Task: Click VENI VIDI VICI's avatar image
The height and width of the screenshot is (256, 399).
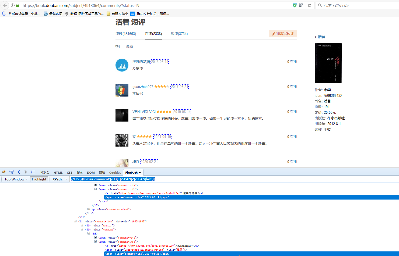Action: coord(122,115)
